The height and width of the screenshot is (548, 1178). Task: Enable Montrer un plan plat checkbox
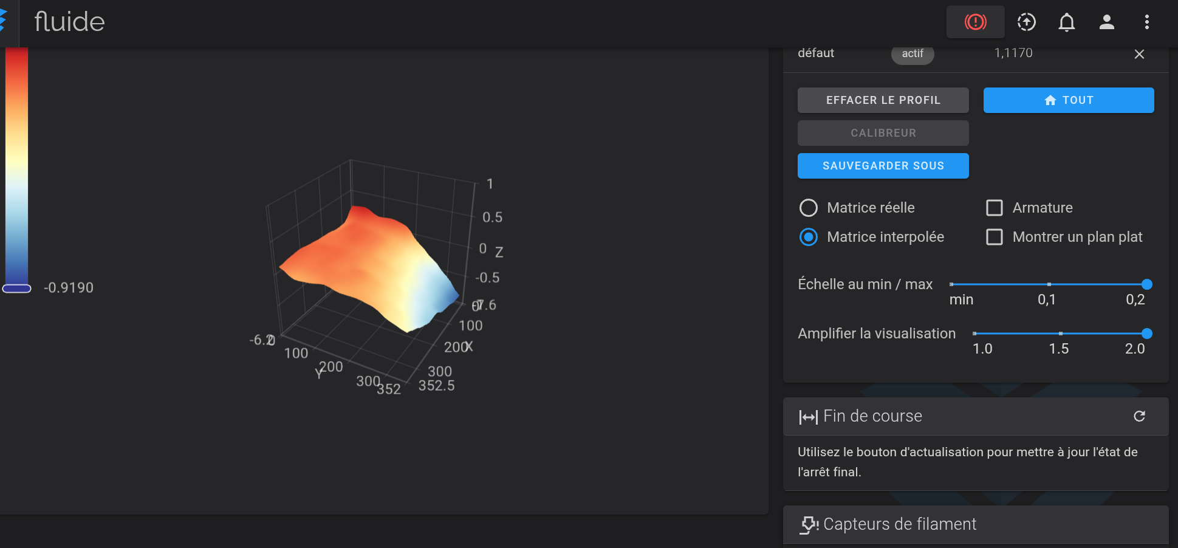pos(995,237)
